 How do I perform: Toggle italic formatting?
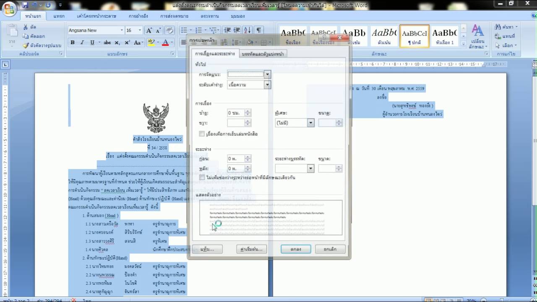(82, 42)
